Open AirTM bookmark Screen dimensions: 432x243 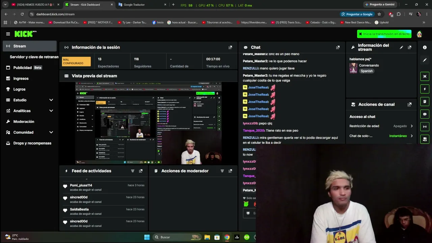[29, 23]
